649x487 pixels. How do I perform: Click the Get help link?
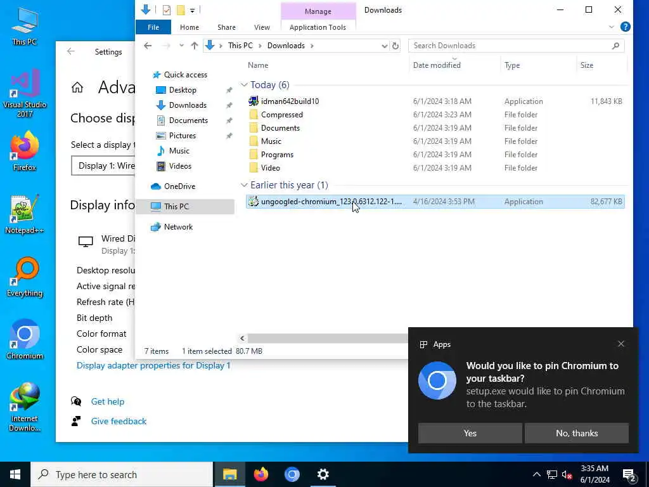point(108,401)
